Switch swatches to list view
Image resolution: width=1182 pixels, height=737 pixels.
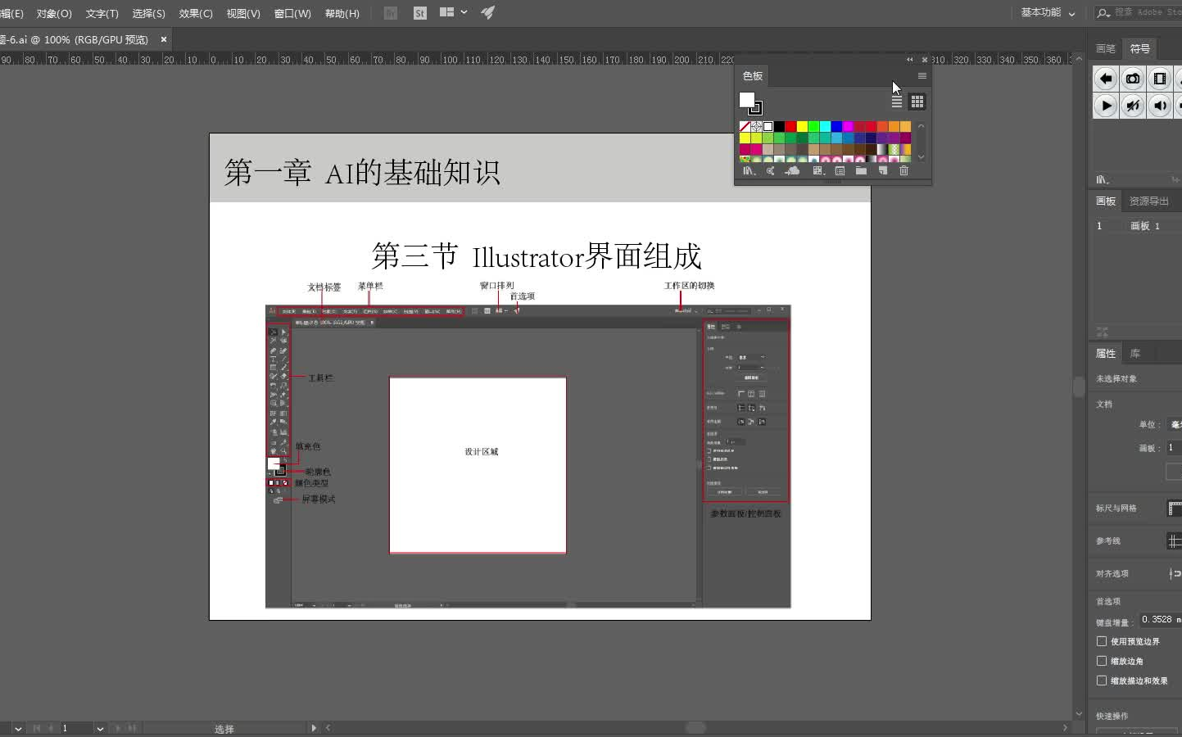coord(897,102)
